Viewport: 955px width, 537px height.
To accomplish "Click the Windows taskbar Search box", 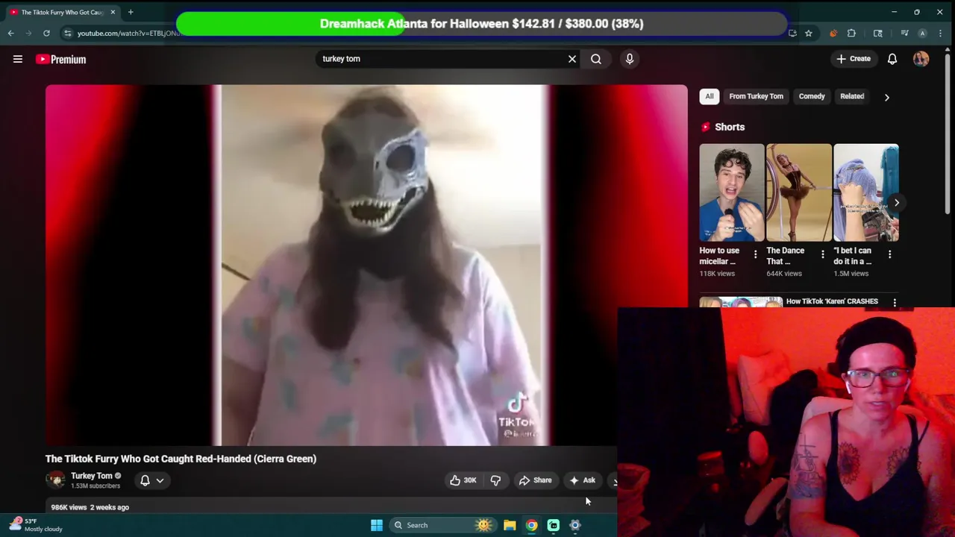I will [x=442, y=525].
